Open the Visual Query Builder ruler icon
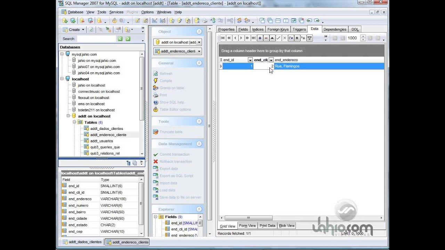Screen dimensions: 445x250 pos(154,21)
